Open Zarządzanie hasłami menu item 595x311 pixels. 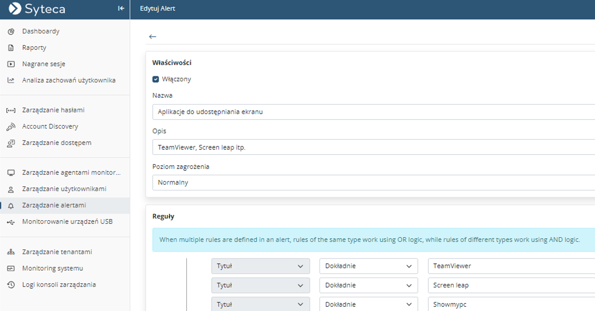tap(53, 110)
